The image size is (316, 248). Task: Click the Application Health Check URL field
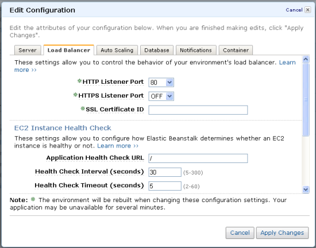(198, 158)
